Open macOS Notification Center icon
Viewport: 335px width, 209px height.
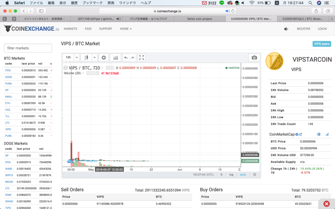pos(327,3)
